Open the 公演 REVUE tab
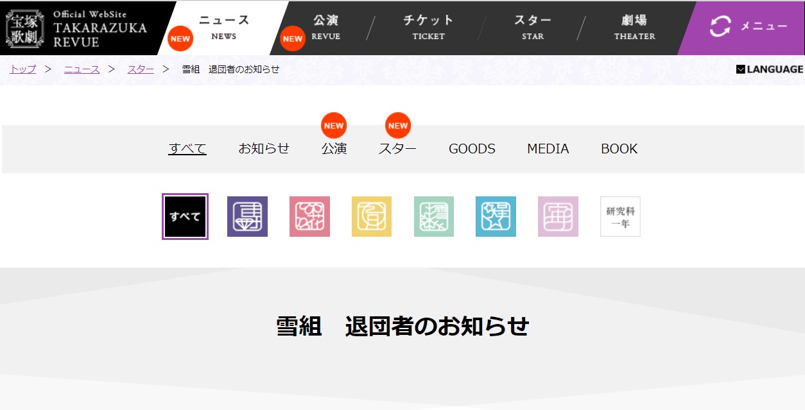Image resolution: width=805 pixels, height=410 pixels. (326, 28)
